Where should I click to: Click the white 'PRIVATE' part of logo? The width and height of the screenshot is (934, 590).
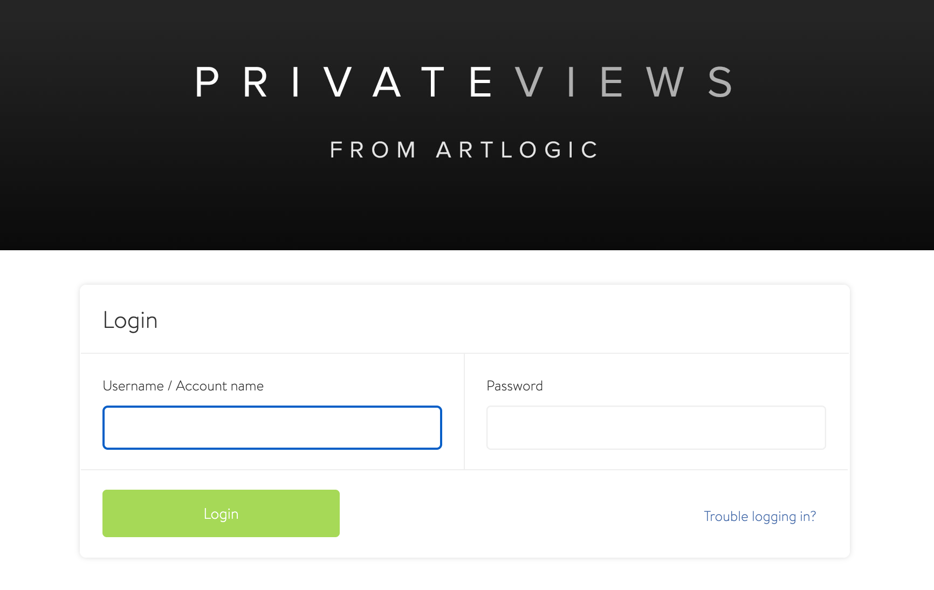[x=344, y=83]
